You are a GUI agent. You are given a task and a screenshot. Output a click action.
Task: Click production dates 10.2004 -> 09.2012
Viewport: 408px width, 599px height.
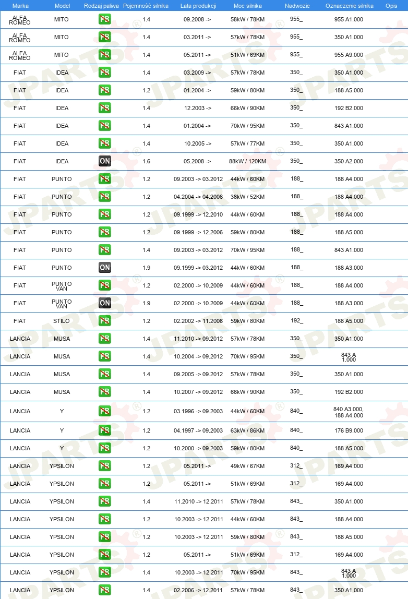click(x=198, y=356)
